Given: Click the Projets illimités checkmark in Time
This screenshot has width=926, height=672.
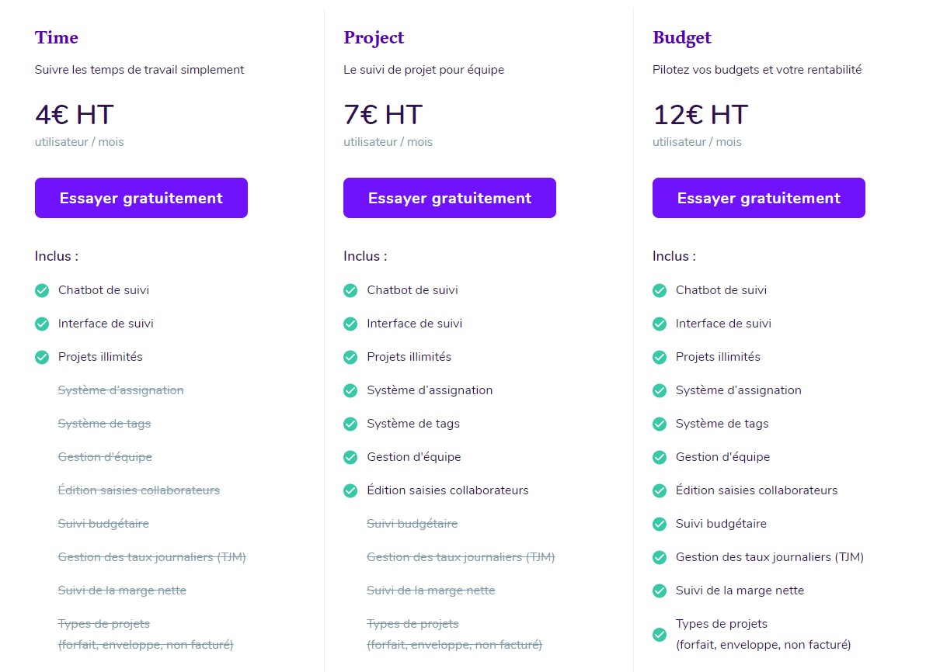Looking at the screenshot, I should point(42,357).
